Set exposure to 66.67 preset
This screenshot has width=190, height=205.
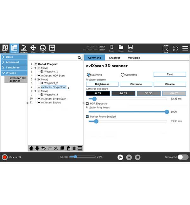174,93
